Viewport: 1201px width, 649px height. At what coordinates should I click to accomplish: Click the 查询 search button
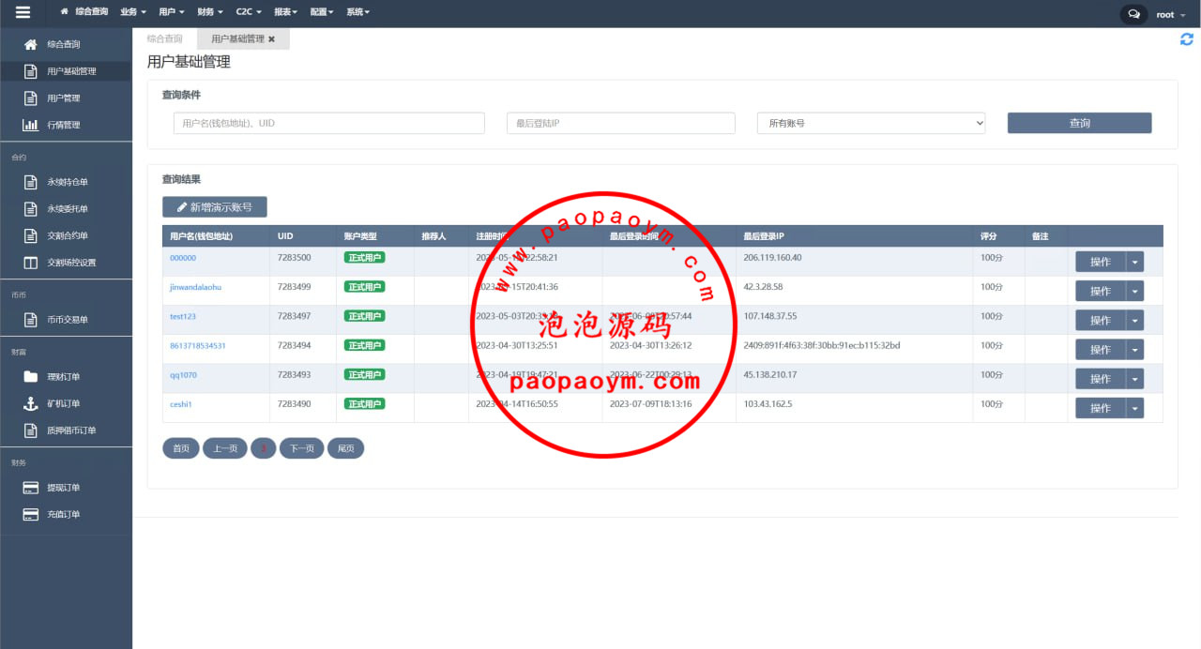pyautogui.click(x=1079, y=123)
